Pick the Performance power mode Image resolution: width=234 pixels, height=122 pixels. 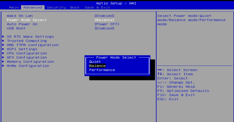click(x=102, y=70)
